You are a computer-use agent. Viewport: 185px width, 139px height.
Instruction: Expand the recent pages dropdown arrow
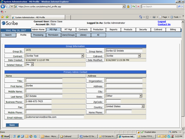(12, 6)
